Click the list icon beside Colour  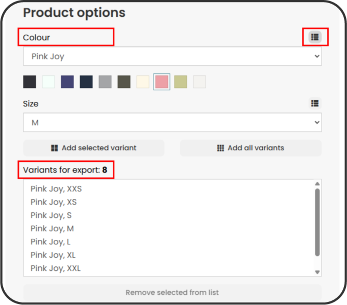[x=315, y=37]
